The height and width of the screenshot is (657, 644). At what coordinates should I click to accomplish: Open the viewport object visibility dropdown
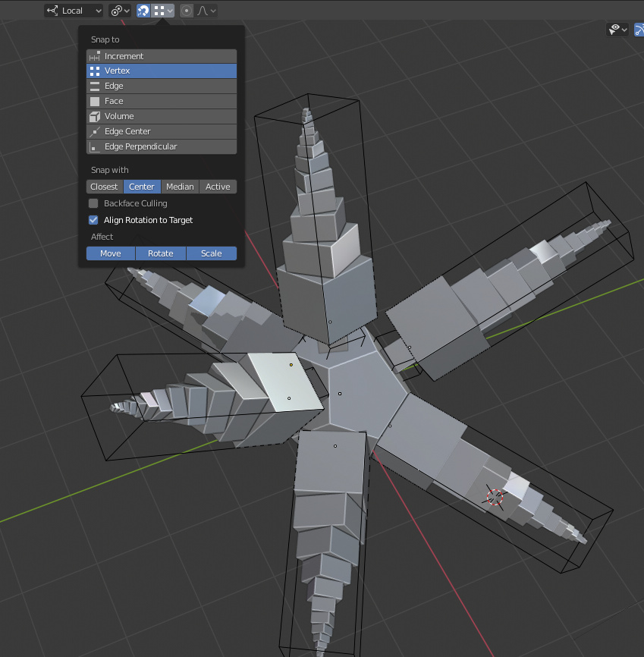pos(617,30)
